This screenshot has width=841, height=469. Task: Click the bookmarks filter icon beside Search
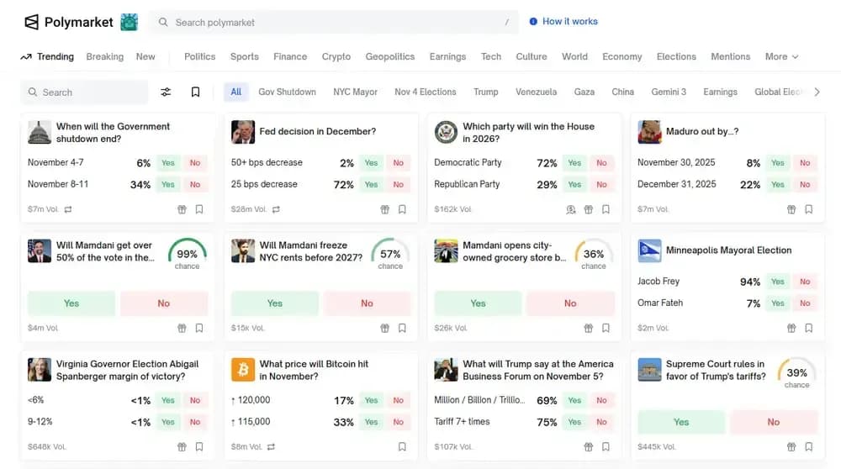195,92
